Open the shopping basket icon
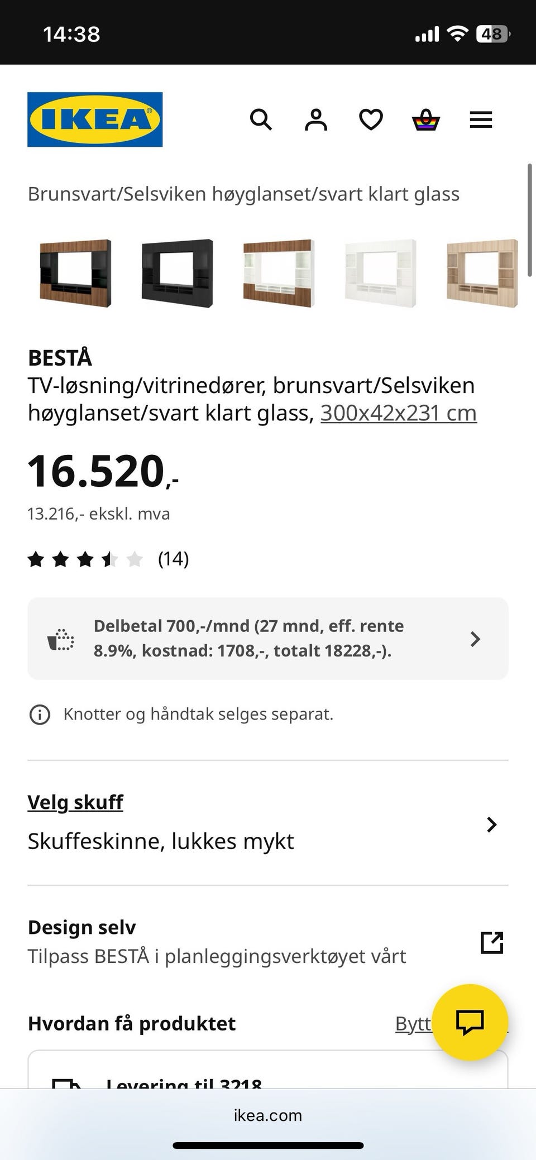Viewport: 536px width, 1160px height. (x=426, y=119)
